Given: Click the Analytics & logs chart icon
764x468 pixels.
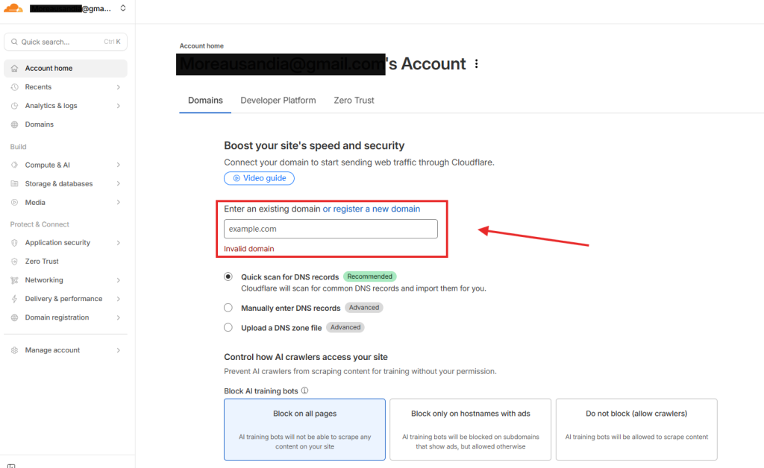Looking at the screenshot, I should tap(15, 106).
